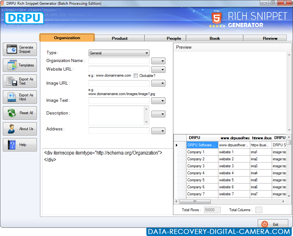Click the htvww.ibus column header
This screenshot has height=236, width=293.
(x=261, y=138)
